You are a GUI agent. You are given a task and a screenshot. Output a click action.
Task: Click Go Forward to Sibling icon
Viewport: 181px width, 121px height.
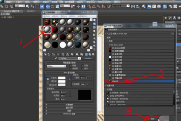(x=93, y=54)
